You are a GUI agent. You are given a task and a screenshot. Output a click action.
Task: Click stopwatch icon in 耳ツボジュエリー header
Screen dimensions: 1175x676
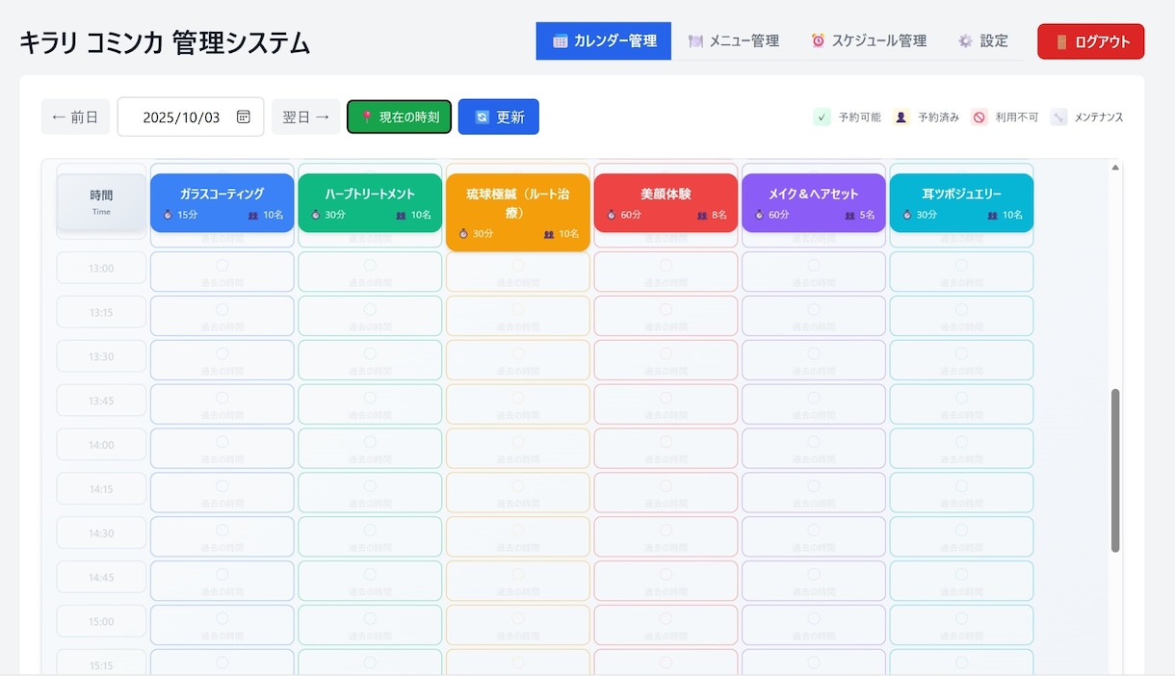907,215
